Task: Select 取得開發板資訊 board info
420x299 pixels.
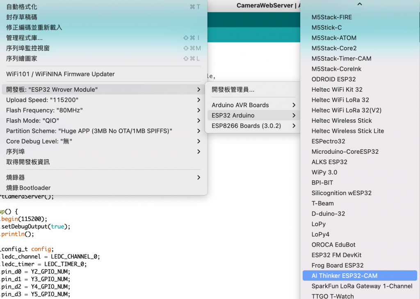Action: pos(104,162)
